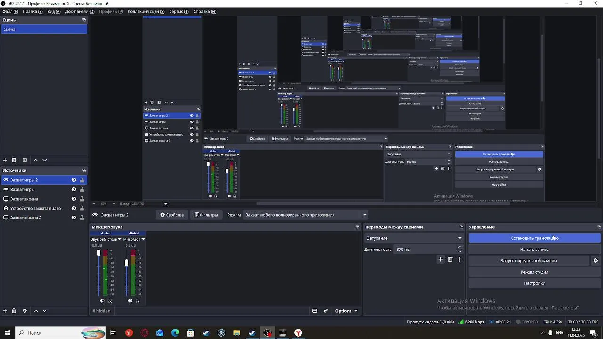Open Фильтры for selected source

206,215
